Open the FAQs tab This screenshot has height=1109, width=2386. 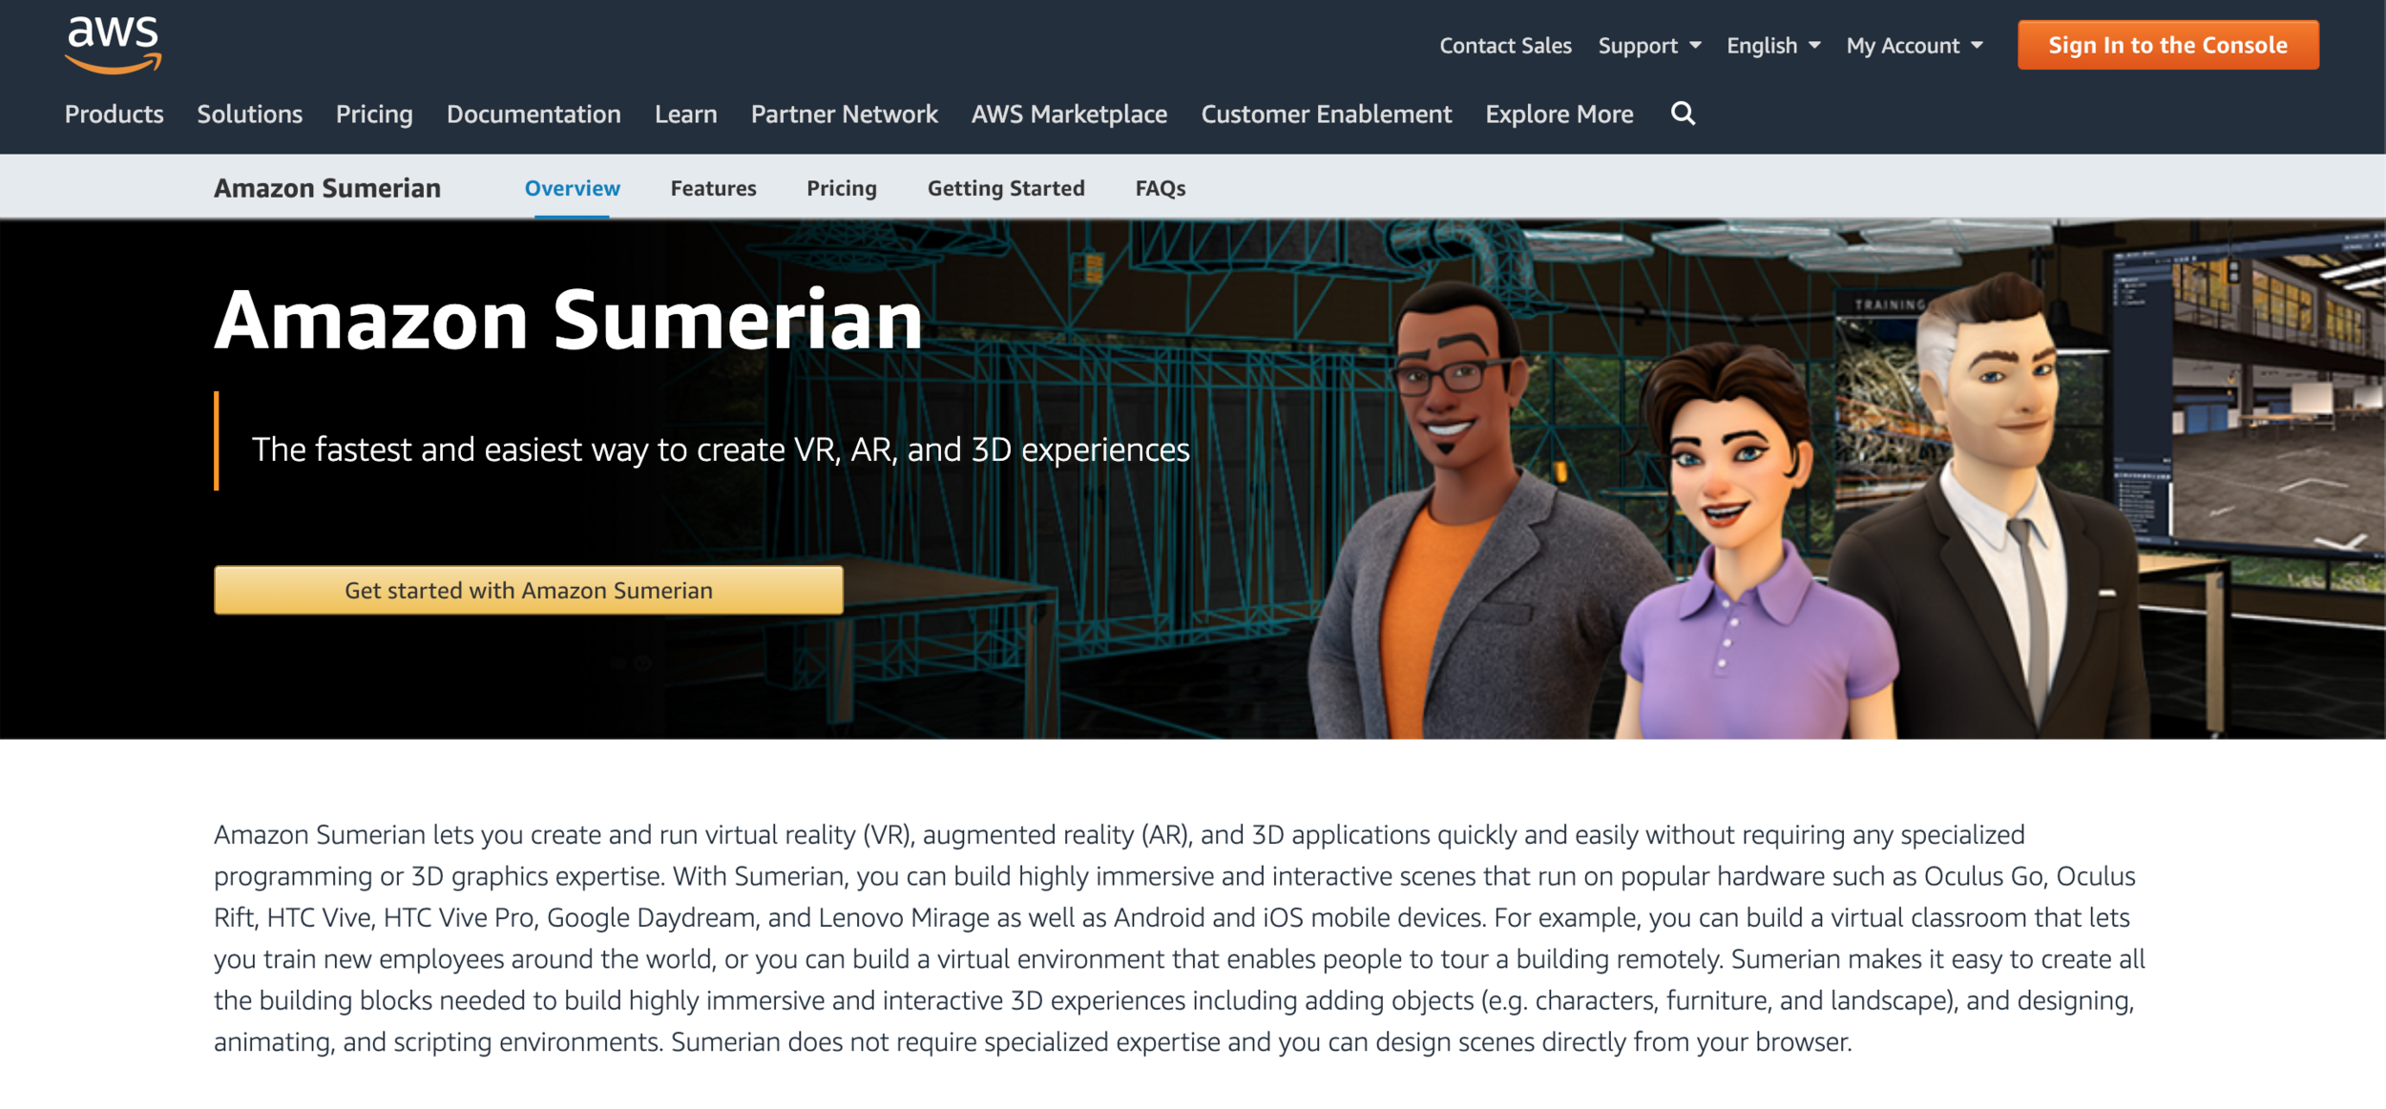(x=1160, y=188)
